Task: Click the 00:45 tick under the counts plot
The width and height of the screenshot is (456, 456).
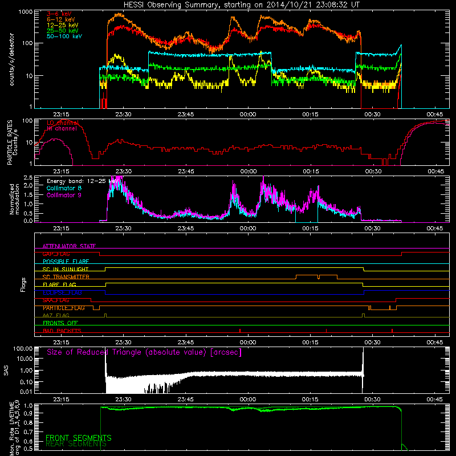Action: click(x=434, y=115)
